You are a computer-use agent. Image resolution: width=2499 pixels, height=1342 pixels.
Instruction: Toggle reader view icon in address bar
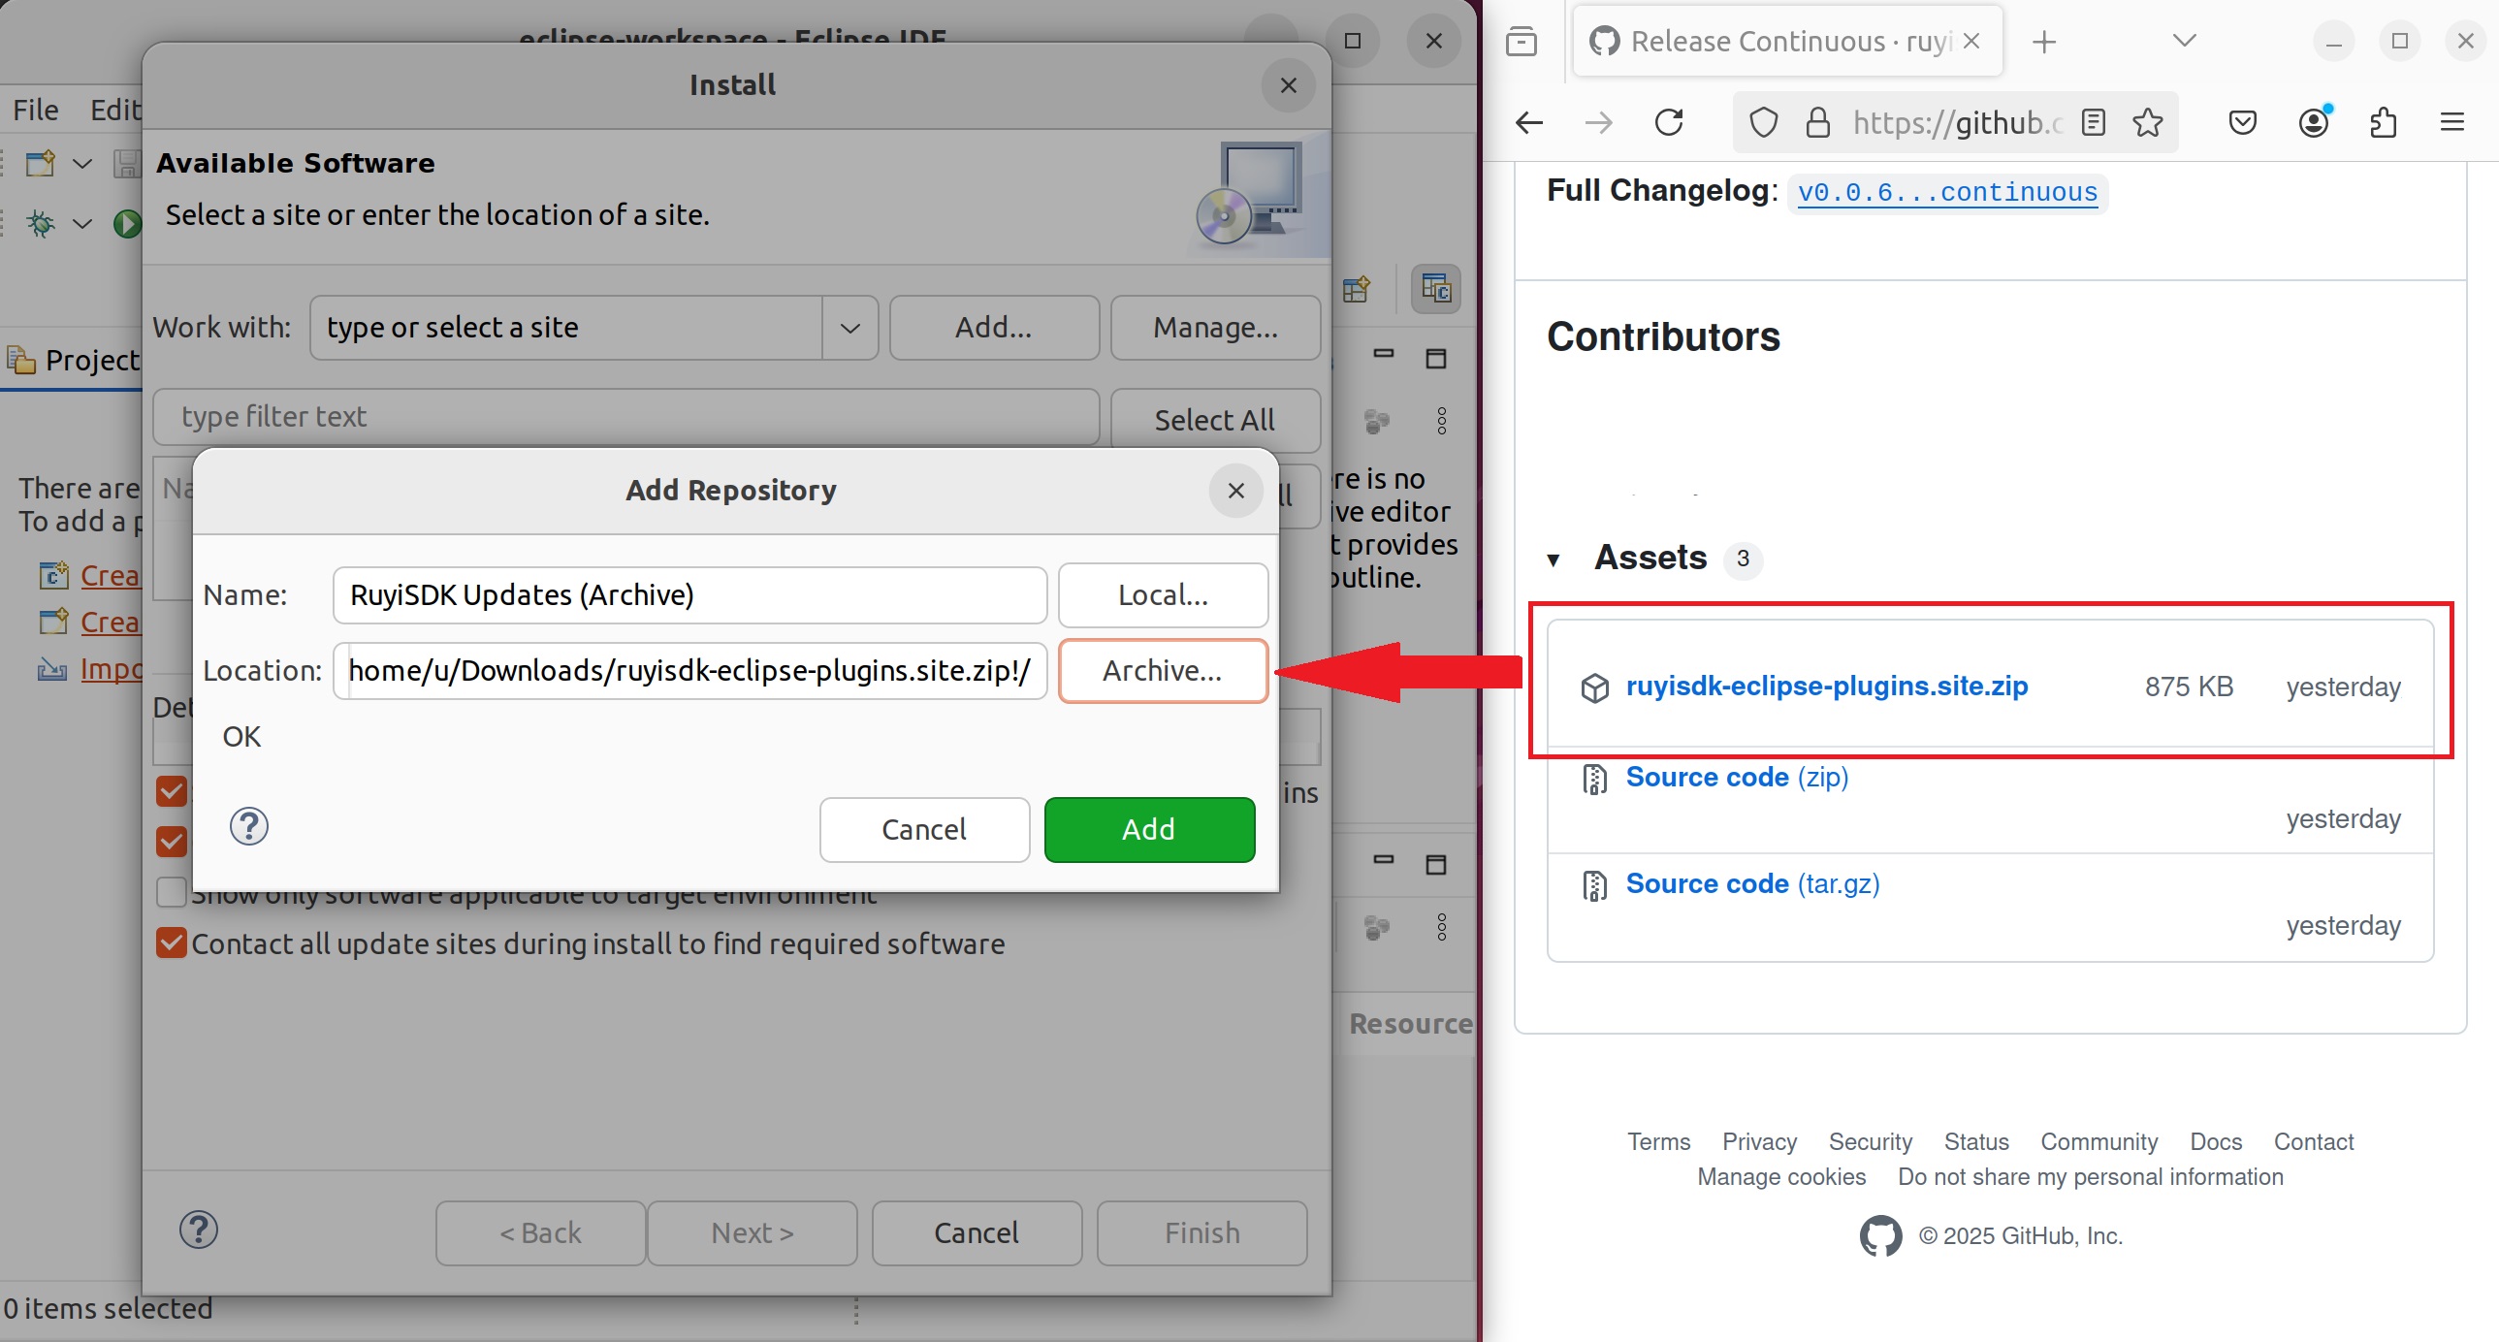tap(2094, 122)
